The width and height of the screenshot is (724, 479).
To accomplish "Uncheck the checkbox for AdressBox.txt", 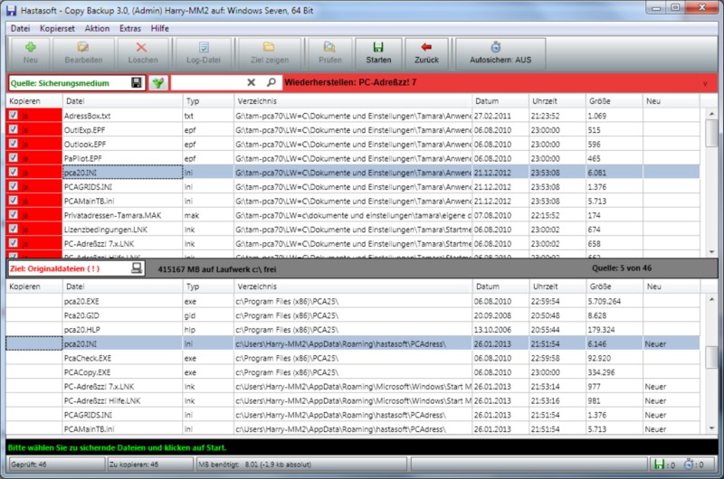I will [x=13, y=117].
